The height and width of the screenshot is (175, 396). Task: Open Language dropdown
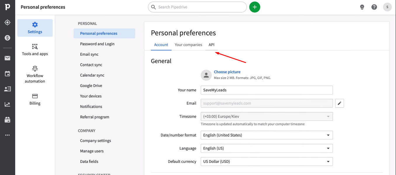pyautogui.click(x=267, y=148)
